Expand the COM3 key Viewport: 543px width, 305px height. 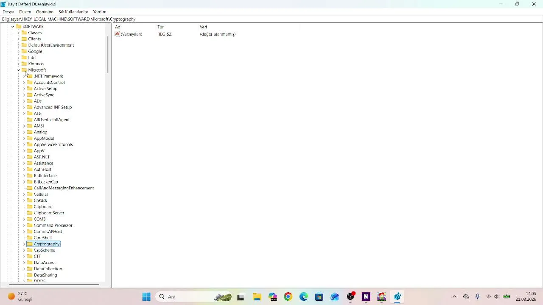tap(24, 219)
